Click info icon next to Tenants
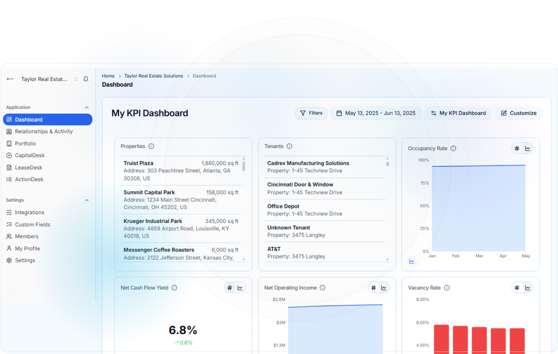The image size is (558, 354). 289,146
